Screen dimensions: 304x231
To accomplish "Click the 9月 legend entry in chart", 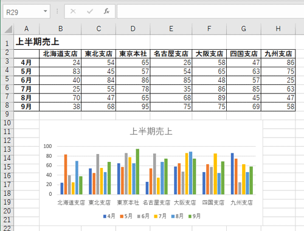I will pyautogui.click(x=195, y=216).
